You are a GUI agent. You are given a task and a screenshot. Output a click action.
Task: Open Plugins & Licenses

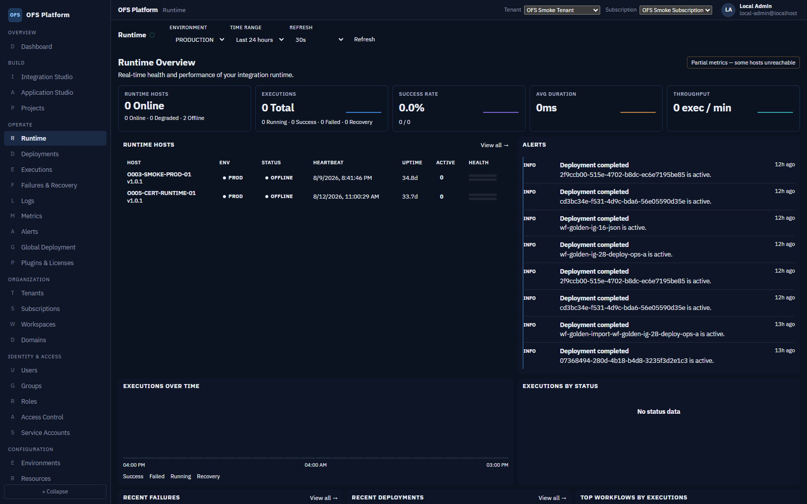(x=55, y=263)
